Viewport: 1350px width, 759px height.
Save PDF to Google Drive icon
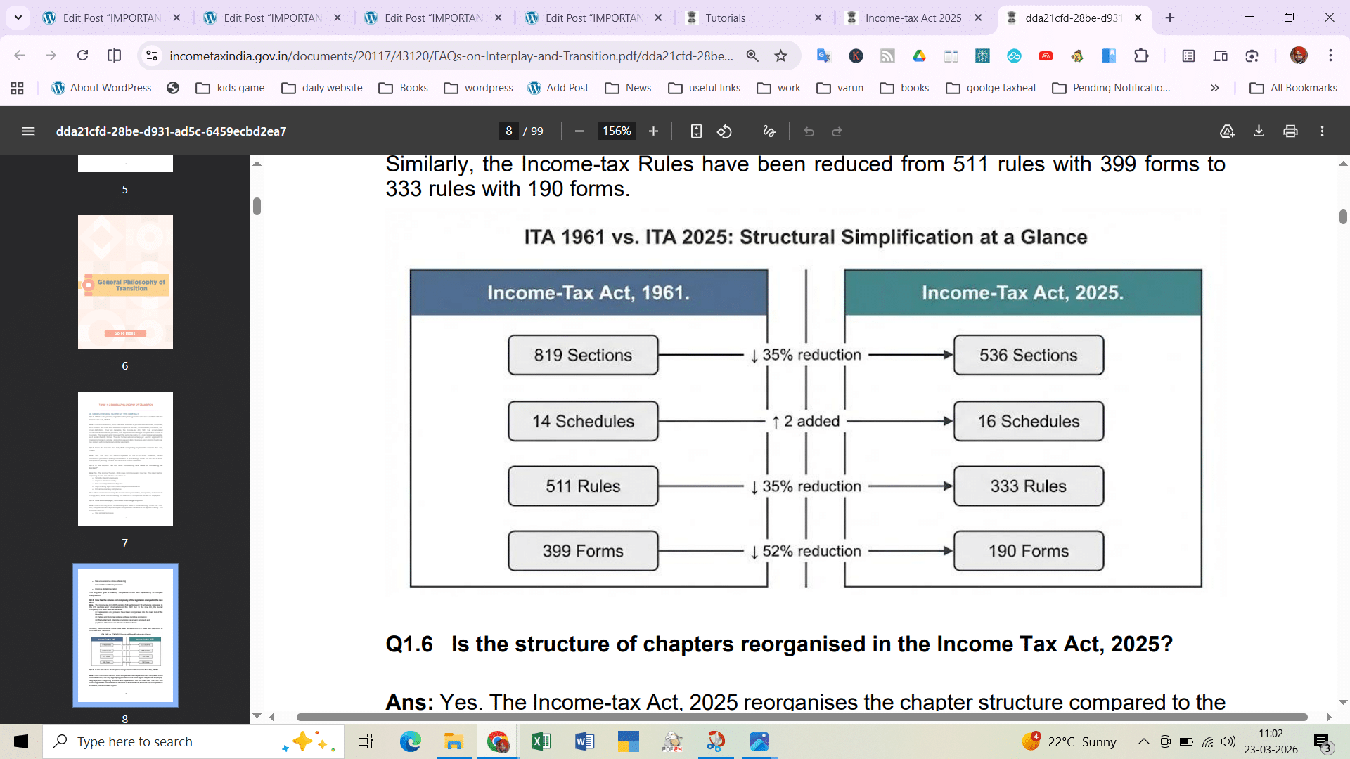[1227, 131]
